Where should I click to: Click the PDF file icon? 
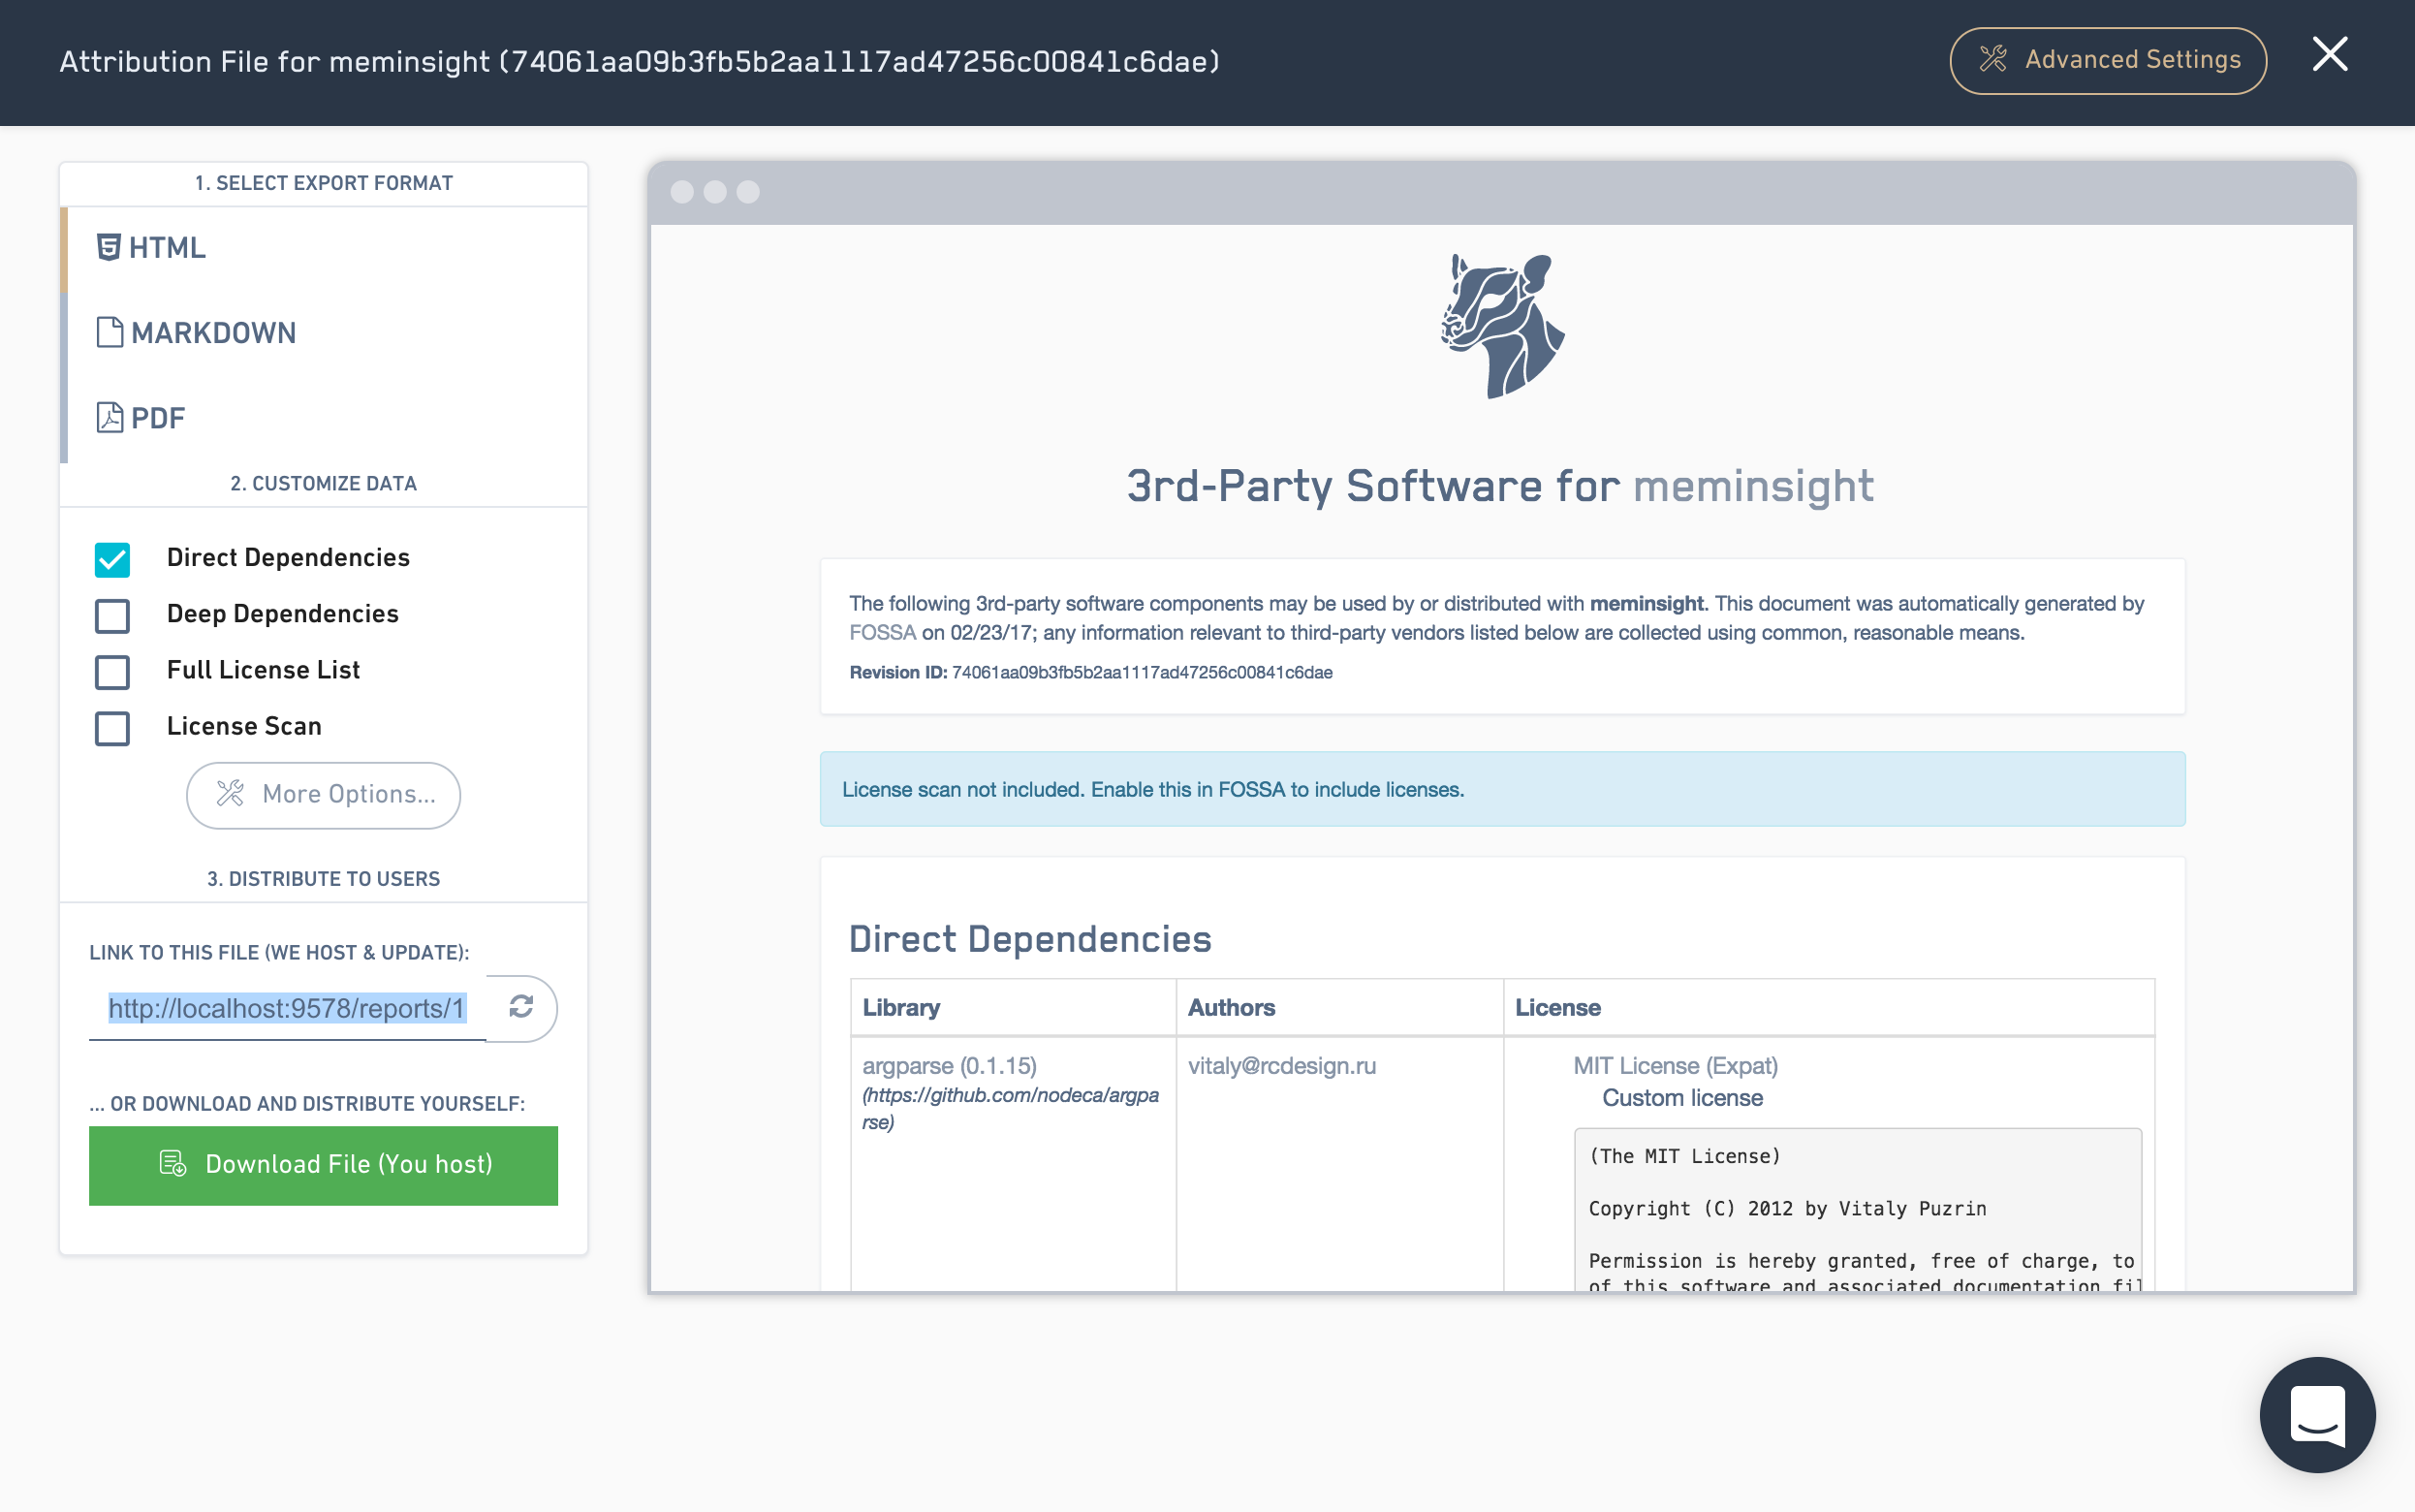109,417
